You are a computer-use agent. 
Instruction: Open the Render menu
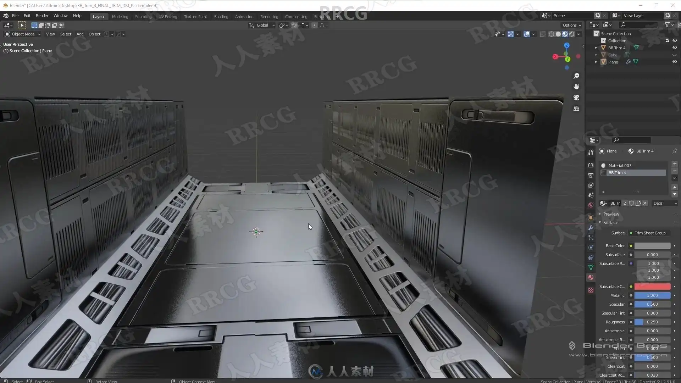42,16
